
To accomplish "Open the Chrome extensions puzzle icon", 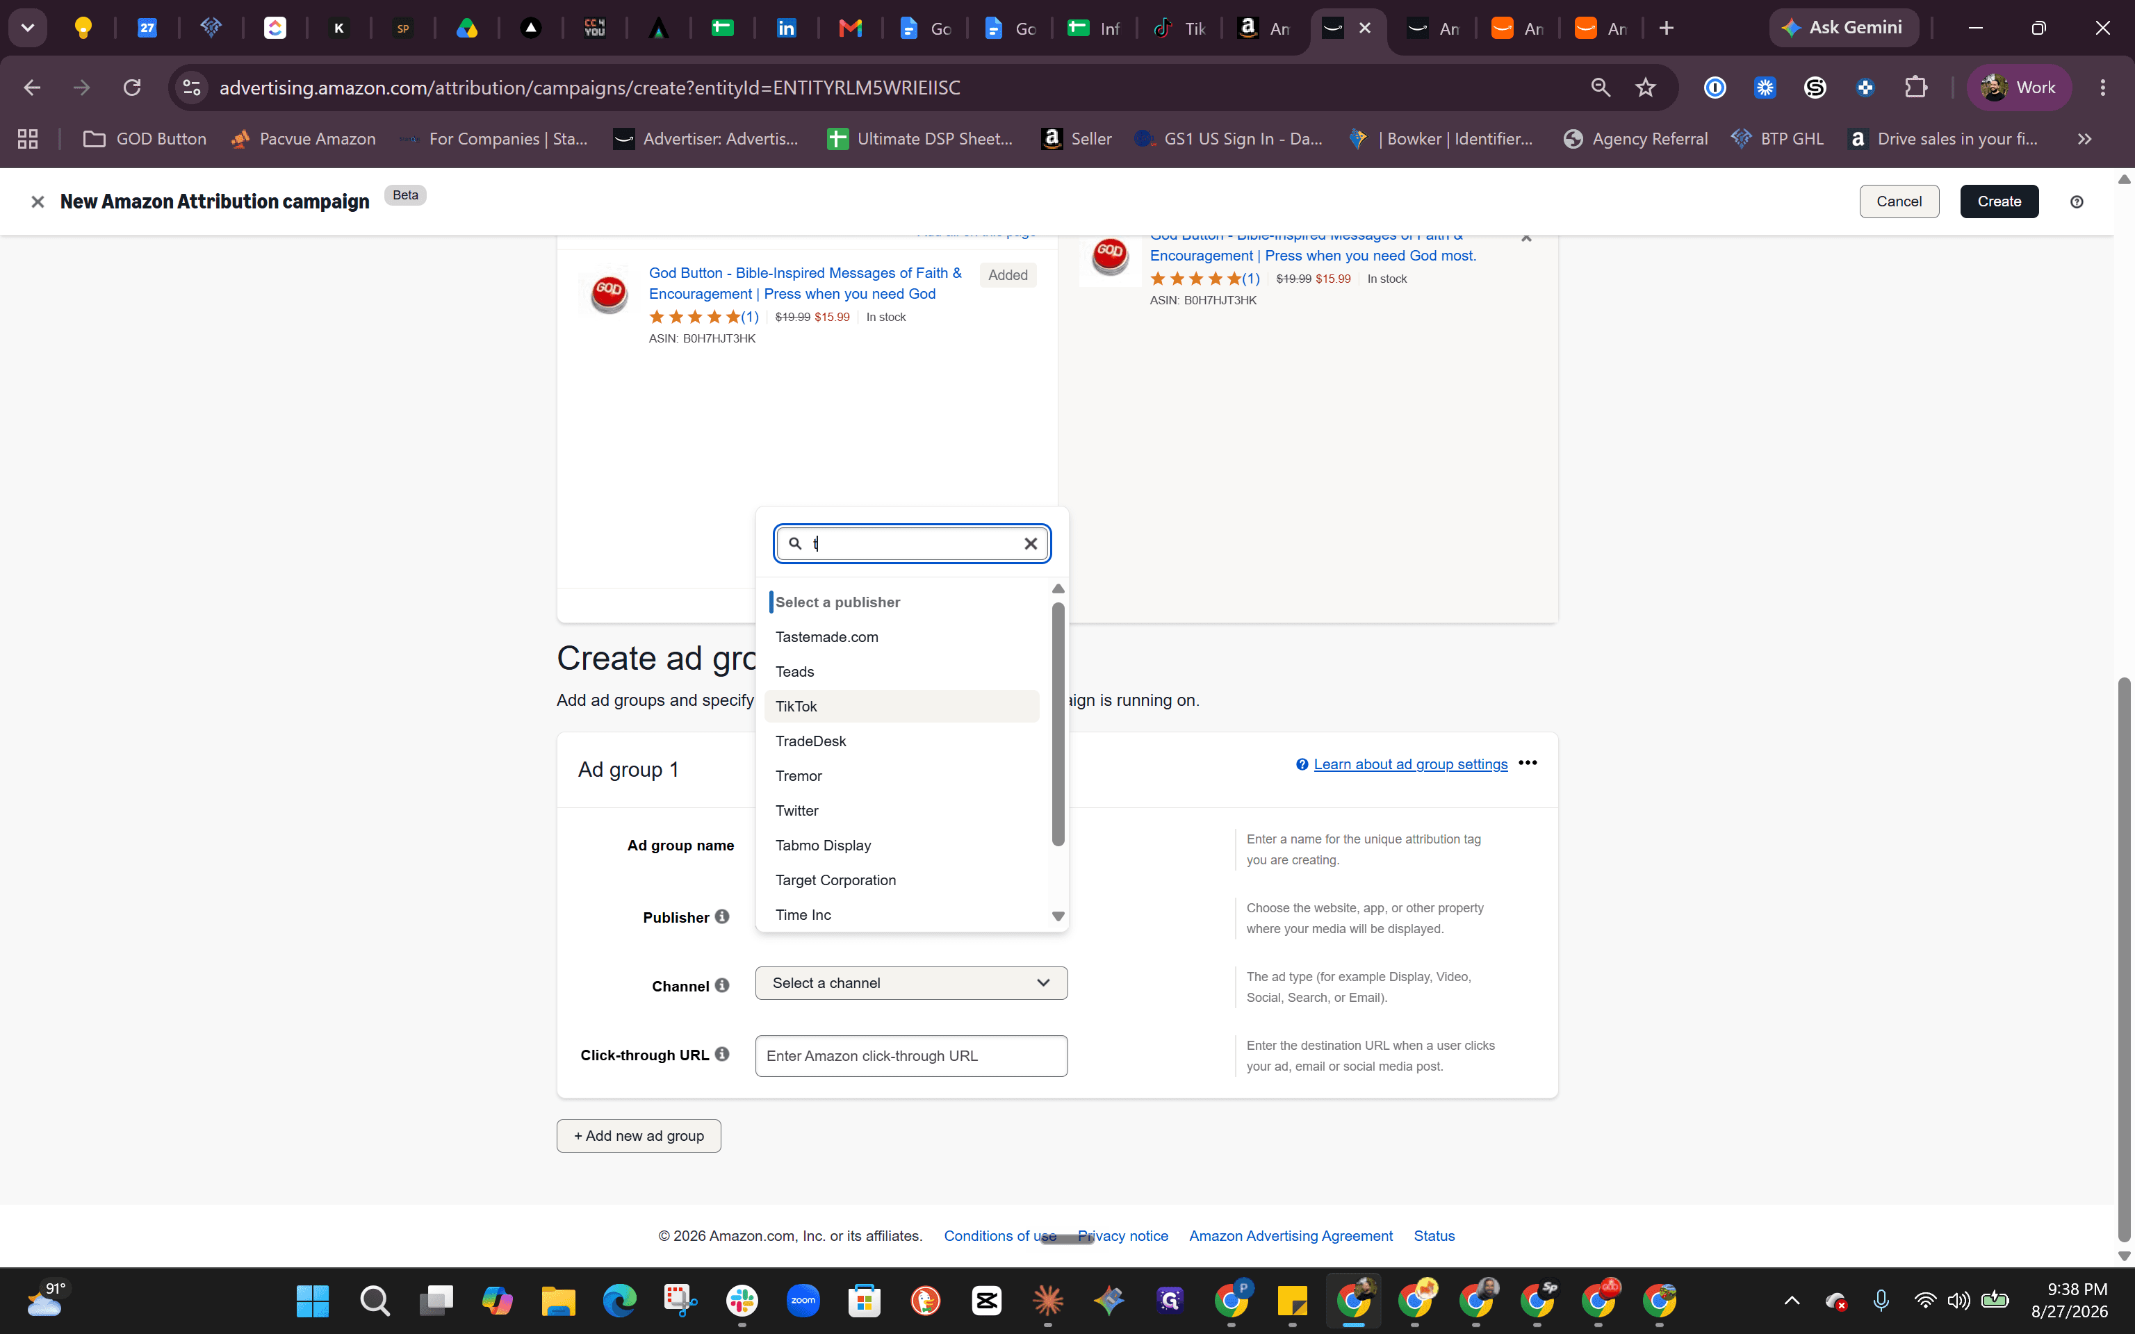I will tap(1915, 88).
